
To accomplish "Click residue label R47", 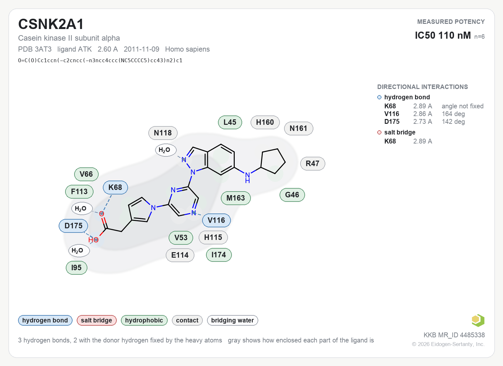I will pos(312,163).
